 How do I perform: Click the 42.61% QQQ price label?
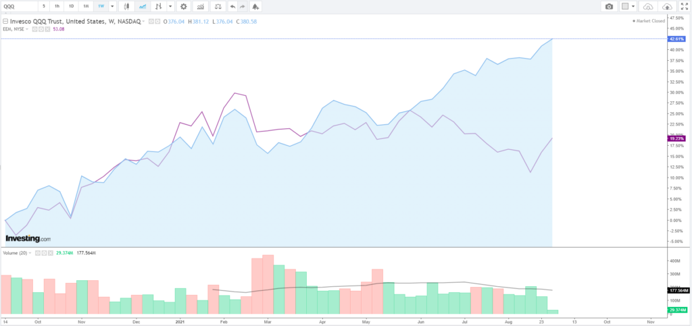677,38
